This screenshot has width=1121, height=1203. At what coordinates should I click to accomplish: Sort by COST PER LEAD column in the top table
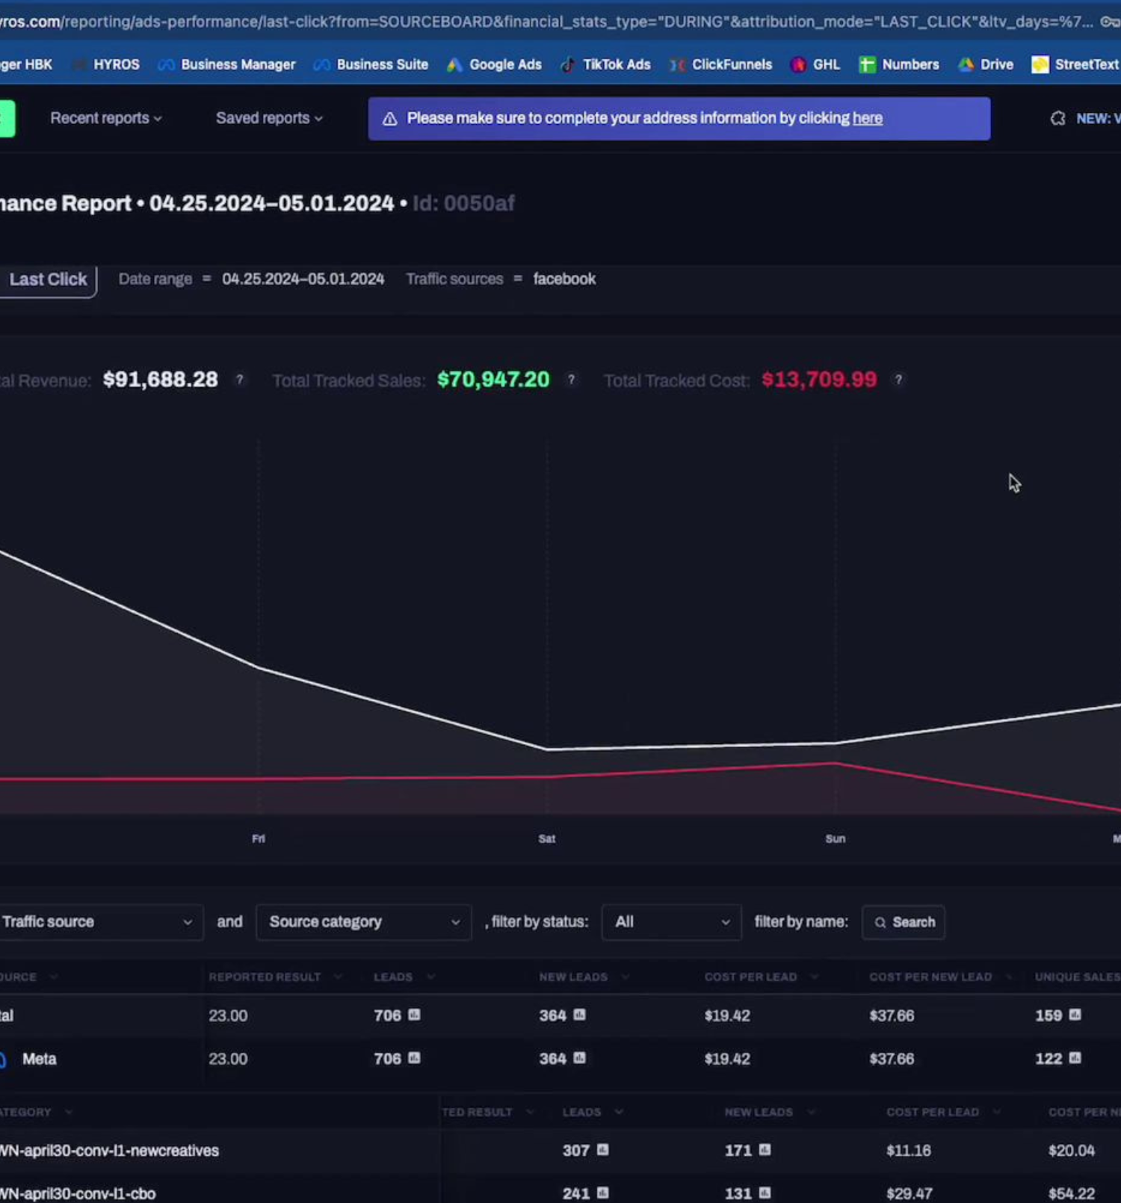(x=761, y=977)
